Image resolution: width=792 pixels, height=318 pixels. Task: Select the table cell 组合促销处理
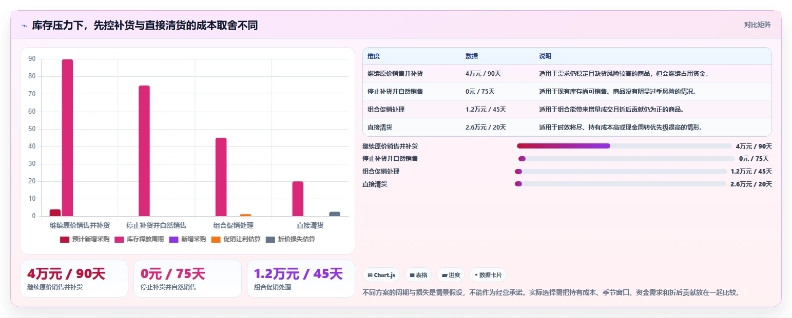click(386, 110)
